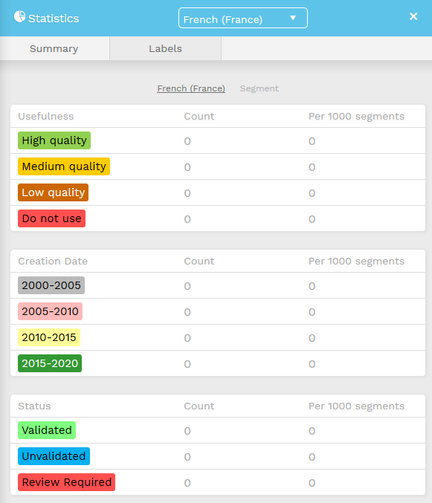Open the French (France) language dropdown
This screenshot has height=503, width=432.
(243, 18)
